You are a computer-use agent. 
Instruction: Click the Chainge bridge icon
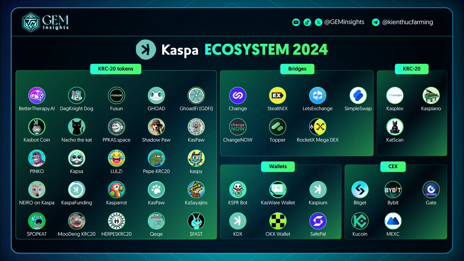click(x=238, y=96)
